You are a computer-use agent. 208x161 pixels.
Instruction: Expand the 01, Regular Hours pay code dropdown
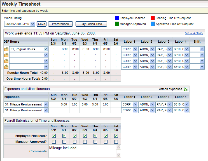click(x=46, y=49)
